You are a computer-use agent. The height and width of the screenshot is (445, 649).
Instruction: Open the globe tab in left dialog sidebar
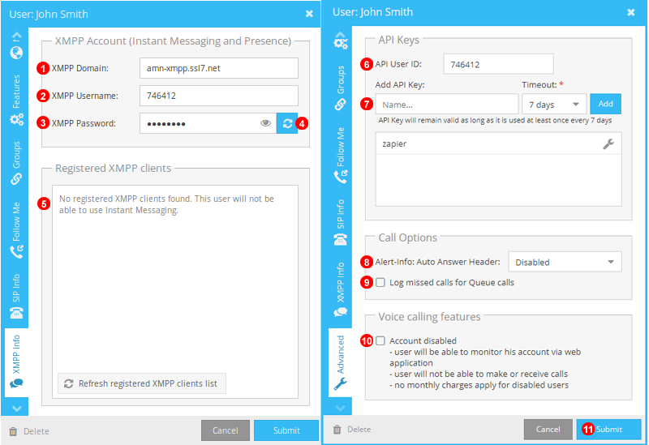16,53
